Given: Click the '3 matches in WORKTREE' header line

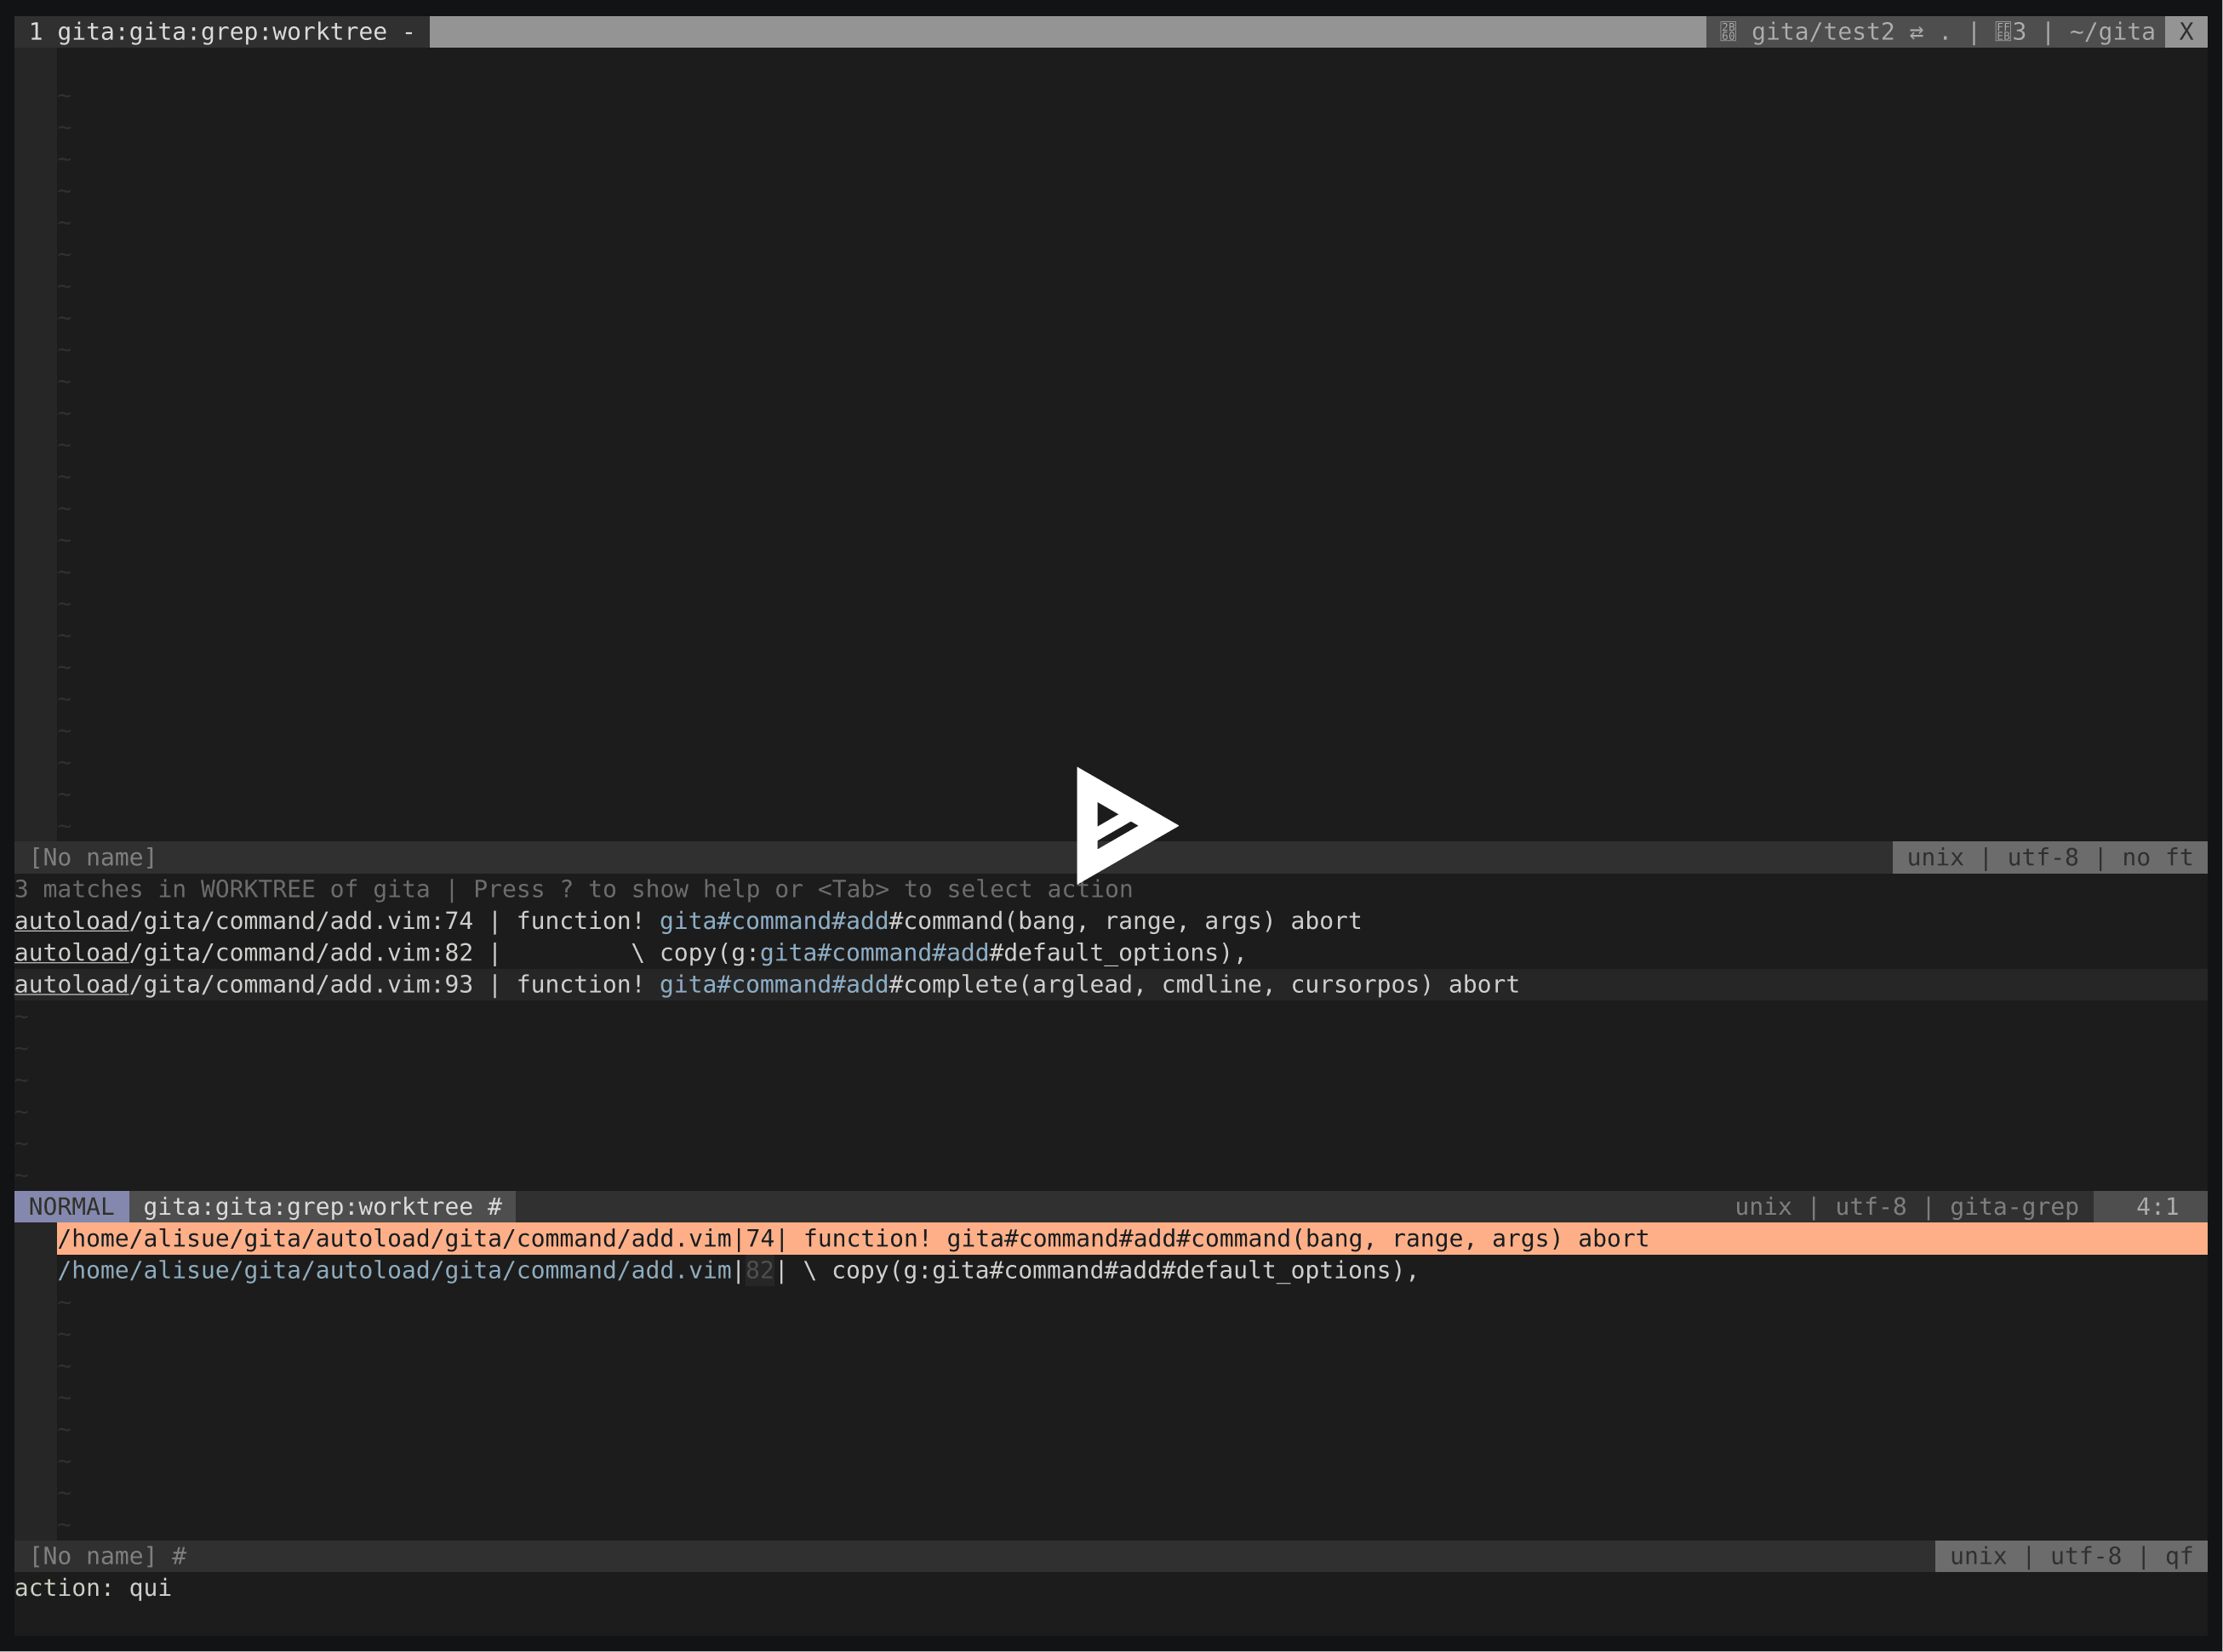Looking at the screenshot, I should tap(574, 889).
